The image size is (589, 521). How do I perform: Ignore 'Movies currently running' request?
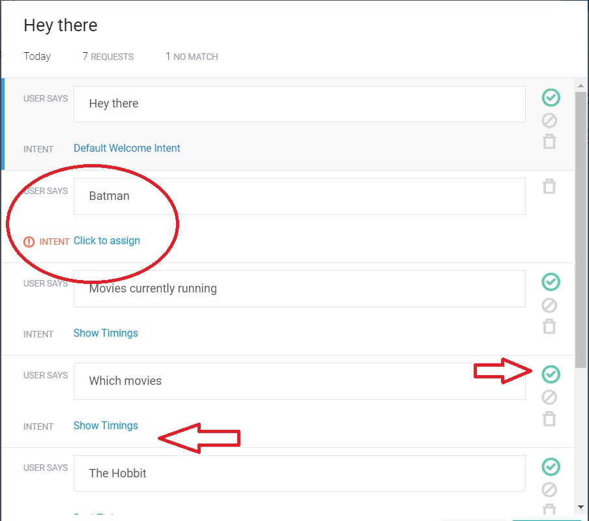click(x=549, y=305)
